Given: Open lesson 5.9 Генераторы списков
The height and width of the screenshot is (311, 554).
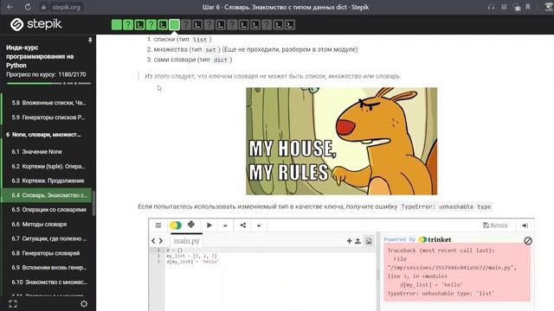Looking at the screenshot, I should 48,117.
